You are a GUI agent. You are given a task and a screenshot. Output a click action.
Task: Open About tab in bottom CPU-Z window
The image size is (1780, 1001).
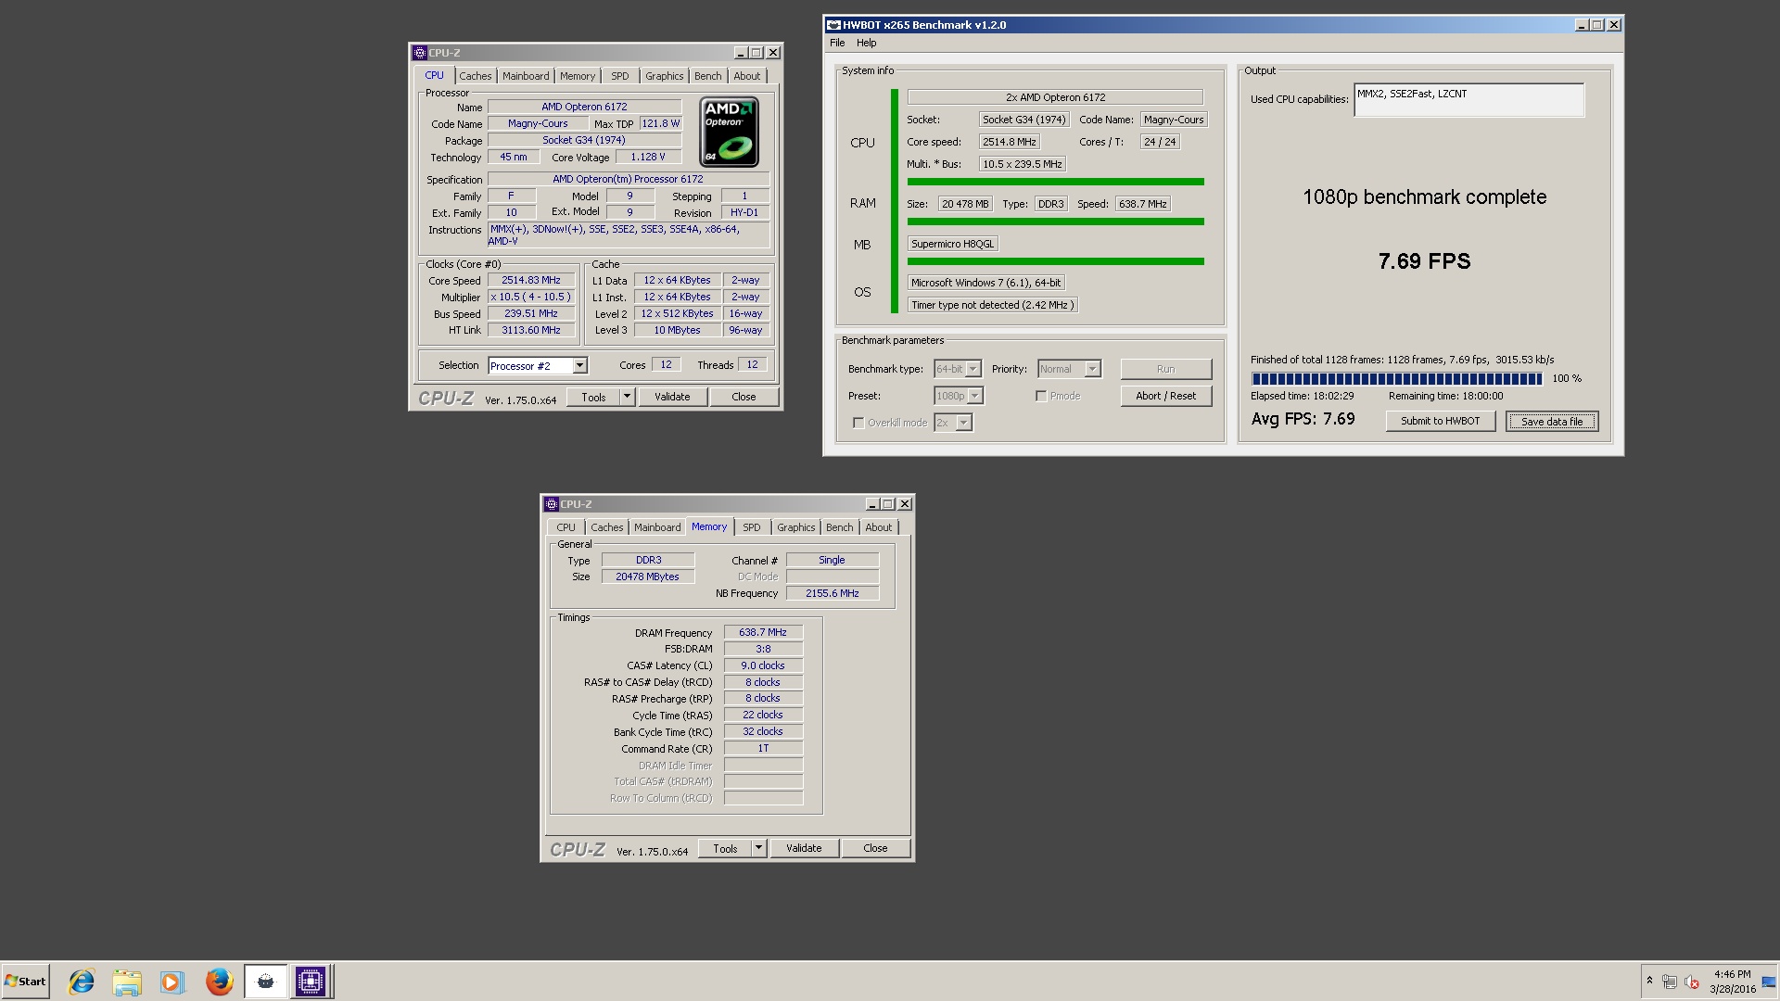pos(878,527)
